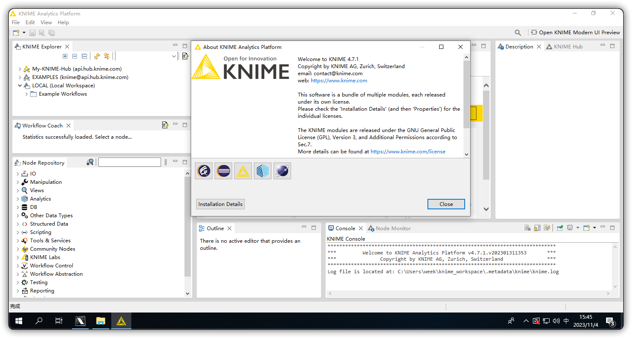The height and width of the screenshot is (338, 632).
Task: Click https://www.knime.com link in About dialog
Action: pos(339,81)
